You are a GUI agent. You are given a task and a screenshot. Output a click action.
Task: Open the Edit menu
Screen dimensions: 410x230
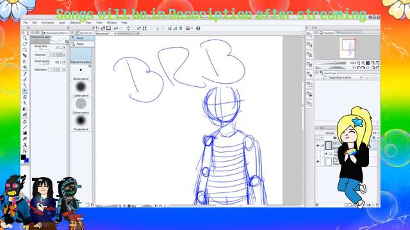(x=35, y=23)
